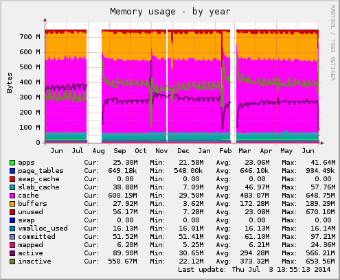Screen dimensions: 340x280
Task: Click the 'May' month label
Action: [x=286, y=151]
